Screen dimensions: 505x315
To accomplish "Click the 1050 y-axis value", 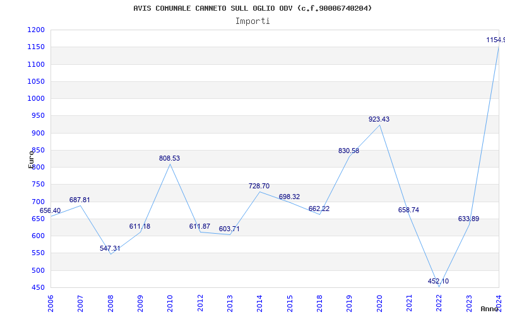I will coord(36,81).
